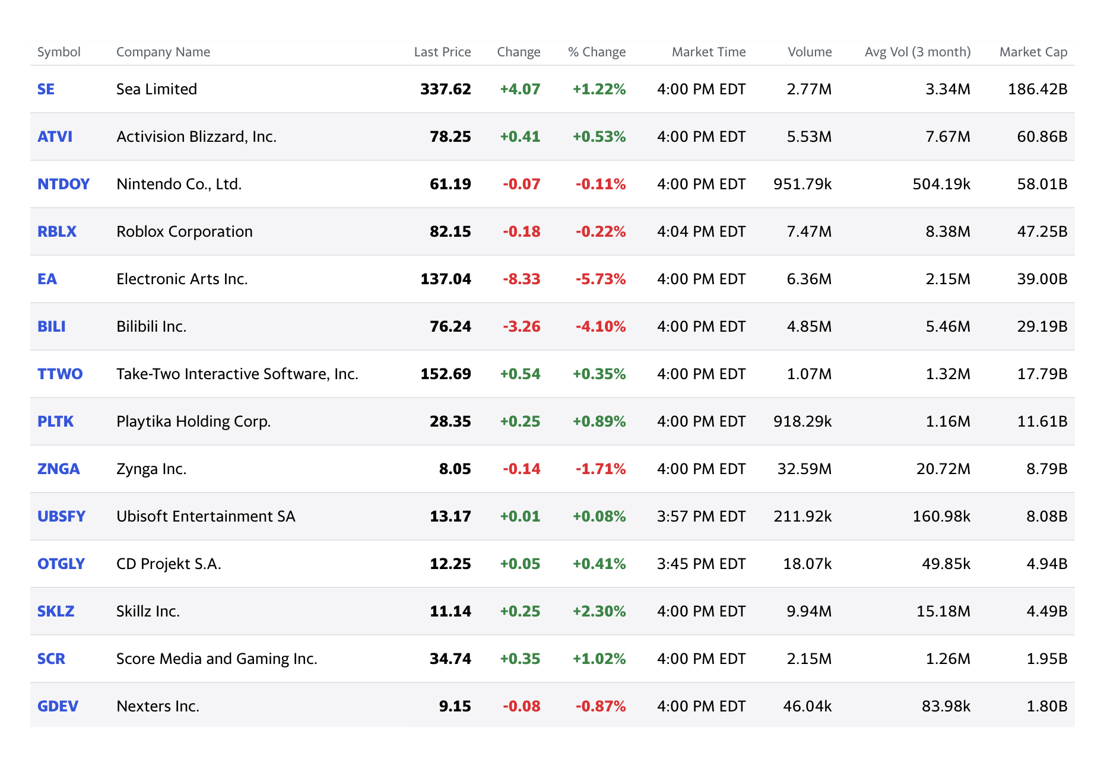
Task: Click the -5.73% change value
Action: pos(600,279)
